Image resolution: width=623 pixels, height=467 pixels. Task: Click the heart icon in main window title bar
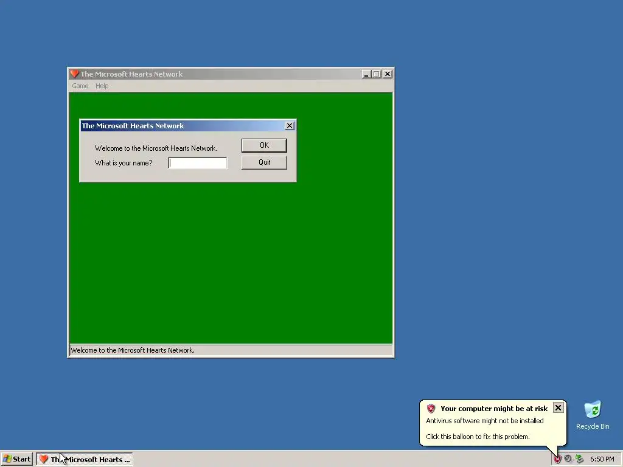click(74, 74)
